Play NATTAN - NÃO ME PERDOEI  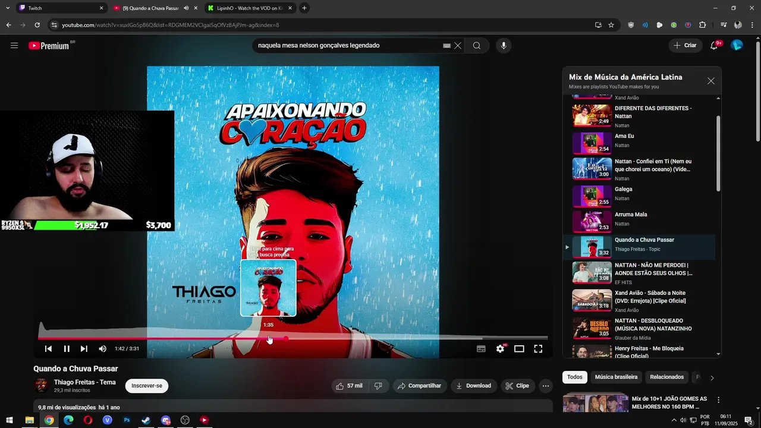point(639,273)
